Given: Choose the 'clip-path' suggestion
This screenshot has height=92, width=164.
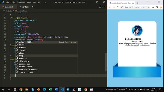Looking at the screenshot, I should point(47,61).
